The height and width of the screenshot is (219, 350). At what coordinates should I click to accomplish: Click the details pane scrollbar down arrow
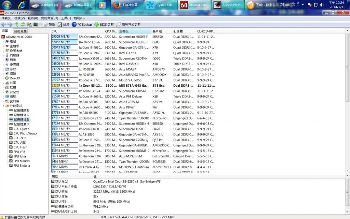(347, 212)
